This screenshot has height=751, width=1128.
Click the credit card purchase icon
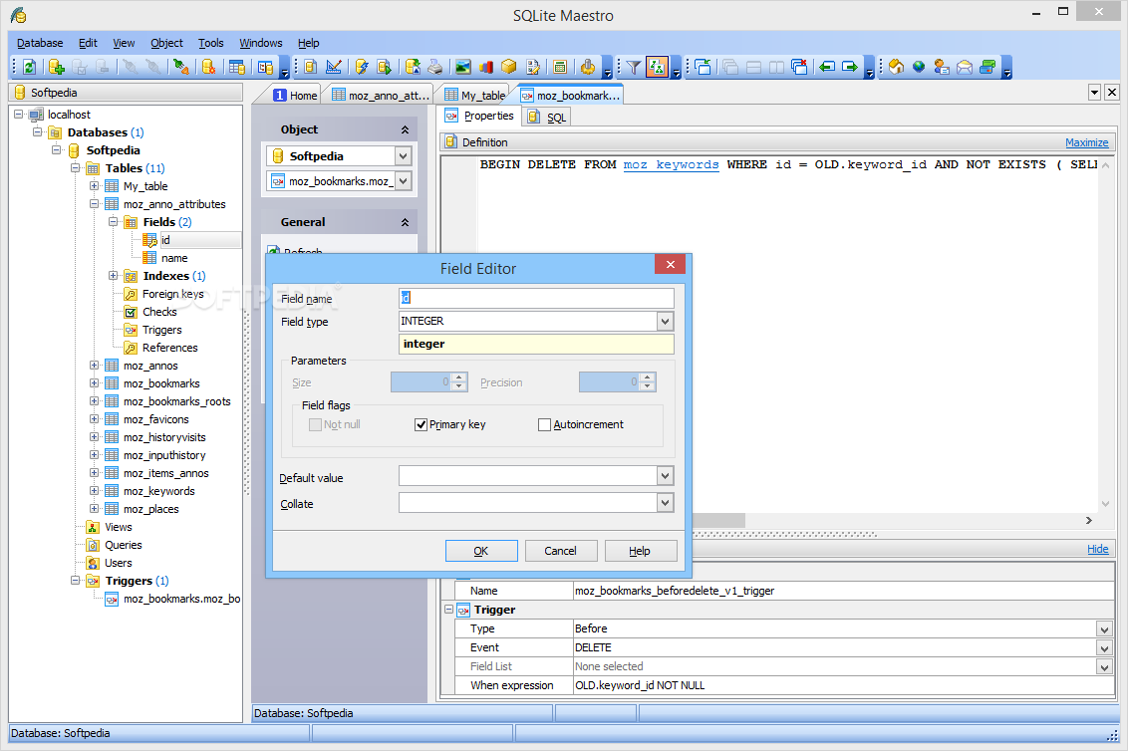987,67
